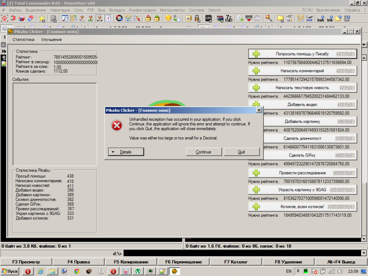Viewport: 368px width, 276px height.
Task: Click the F5 Копирование button
Action: click(x=131, y=262)
